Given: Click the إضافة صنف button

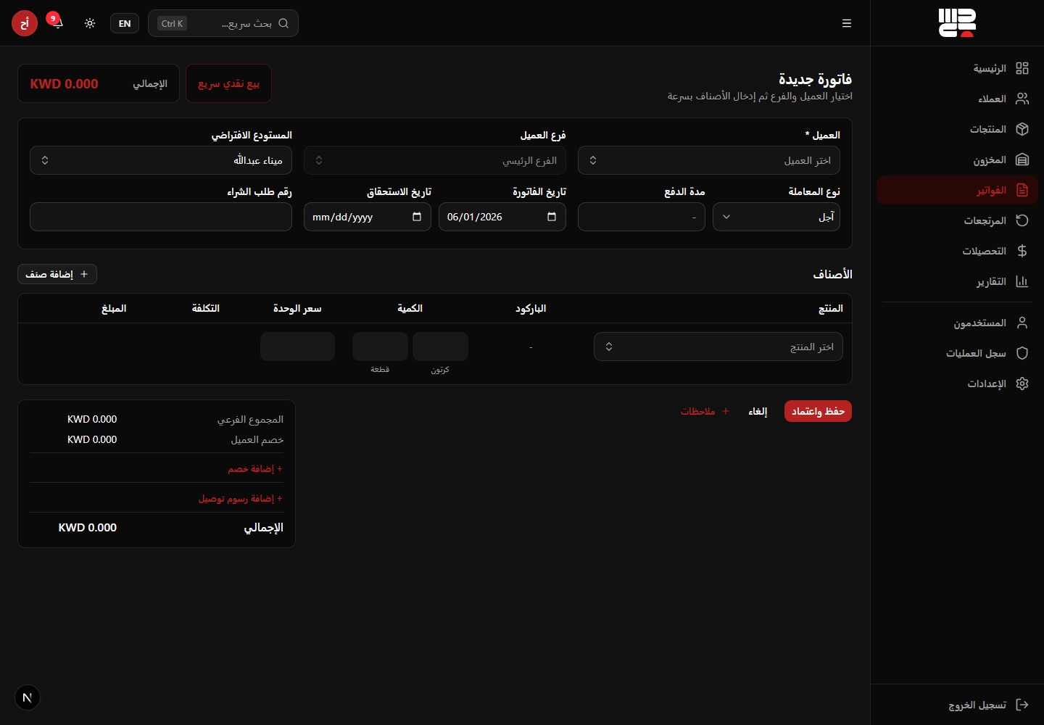Looking at the screenshot, I should (x=57, y=274).
